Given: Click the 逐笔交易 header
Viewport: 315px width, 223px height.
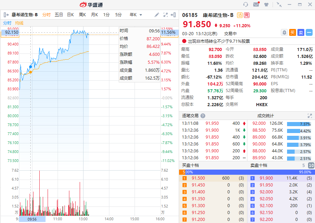Looking at the screenshot, I should [190, 116].
